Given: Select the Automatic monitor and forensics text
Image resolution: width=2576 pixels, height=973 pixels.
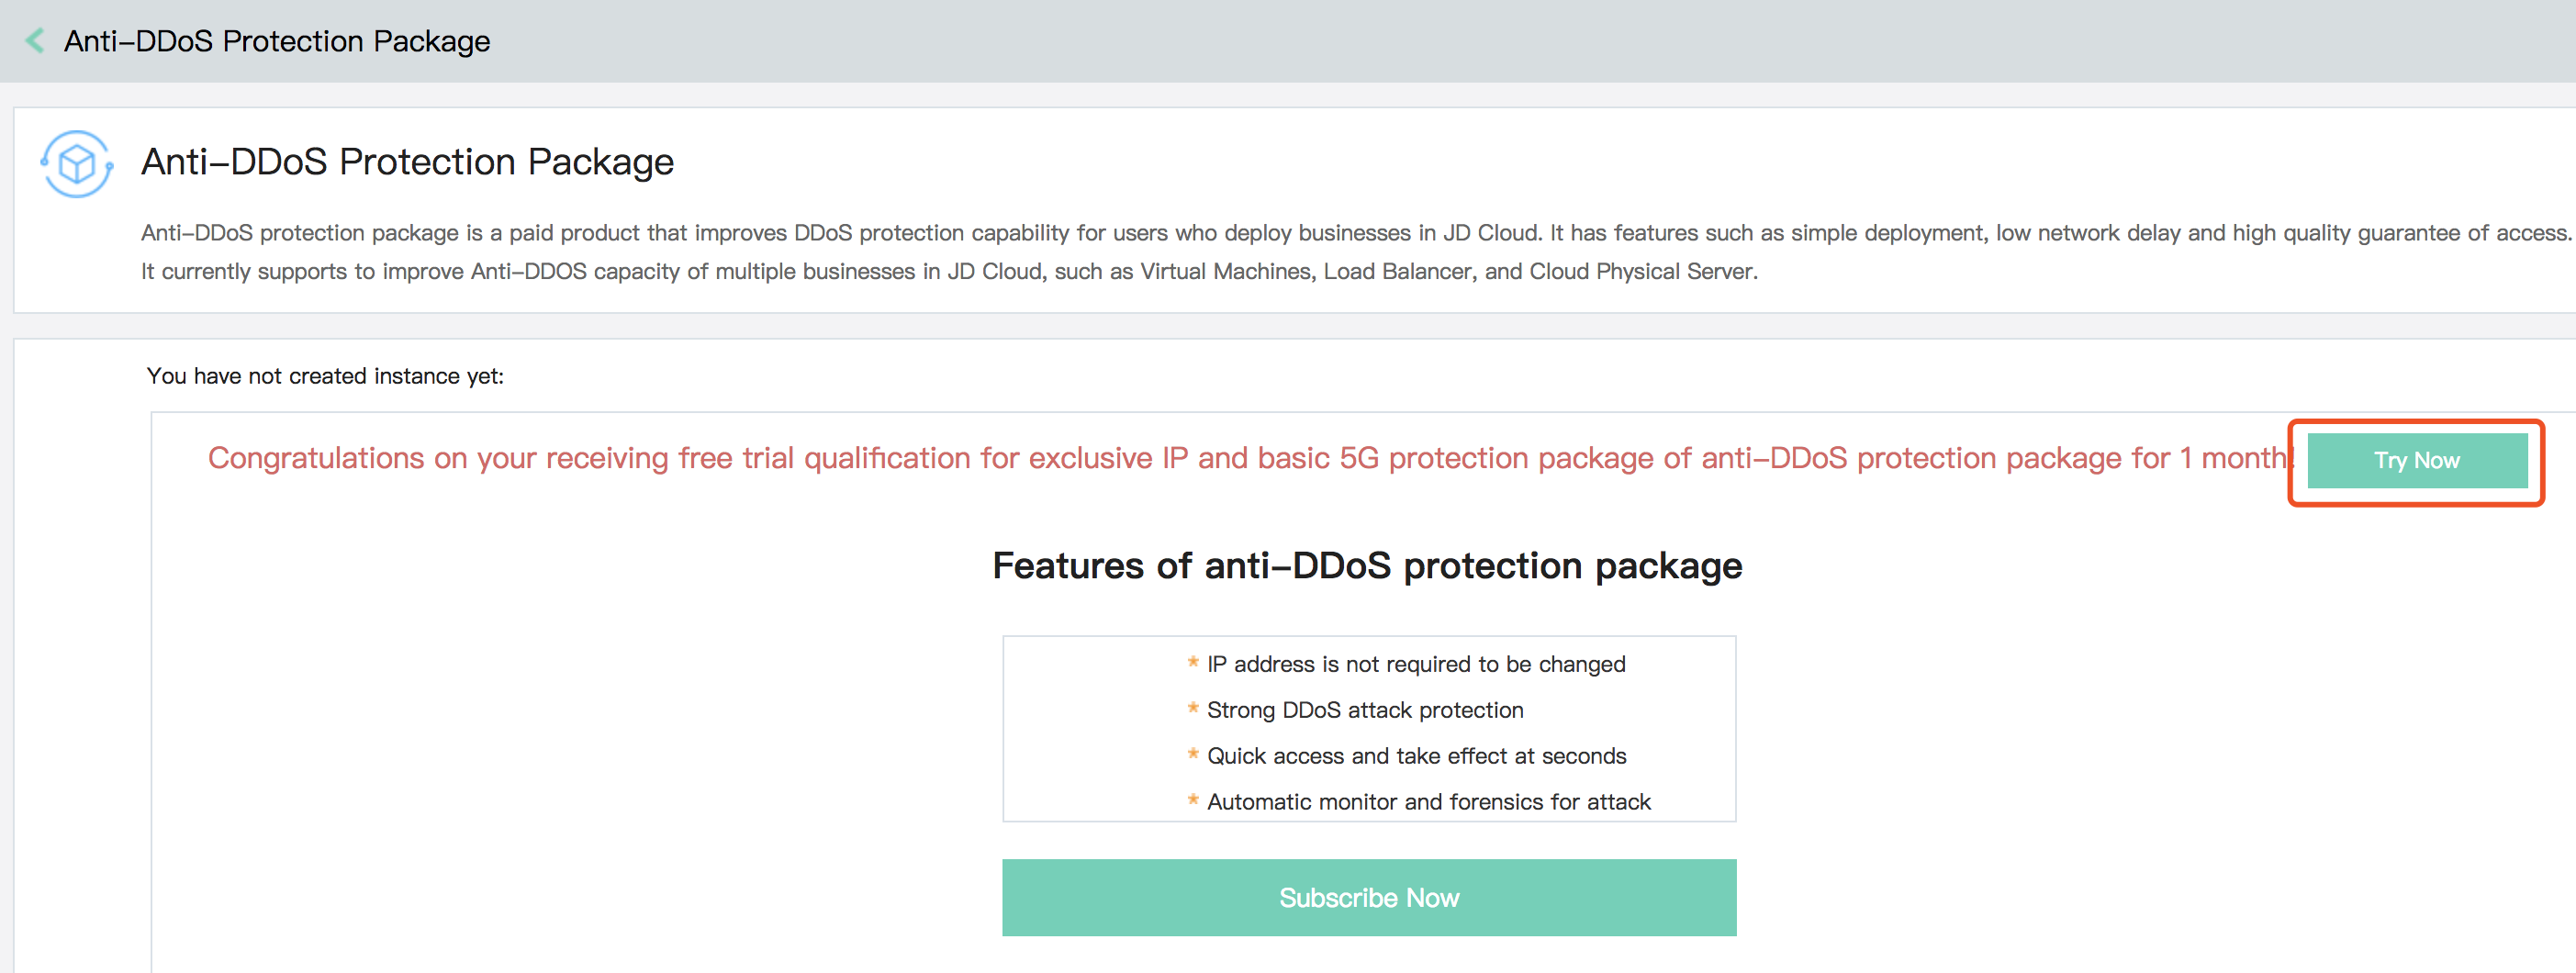Looking at the screenshot, I should coord(1428,802).
